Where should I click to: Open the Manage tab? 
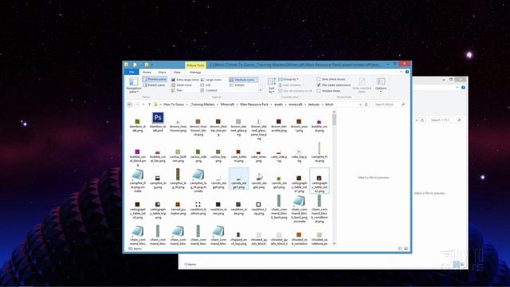click(195, 73)
